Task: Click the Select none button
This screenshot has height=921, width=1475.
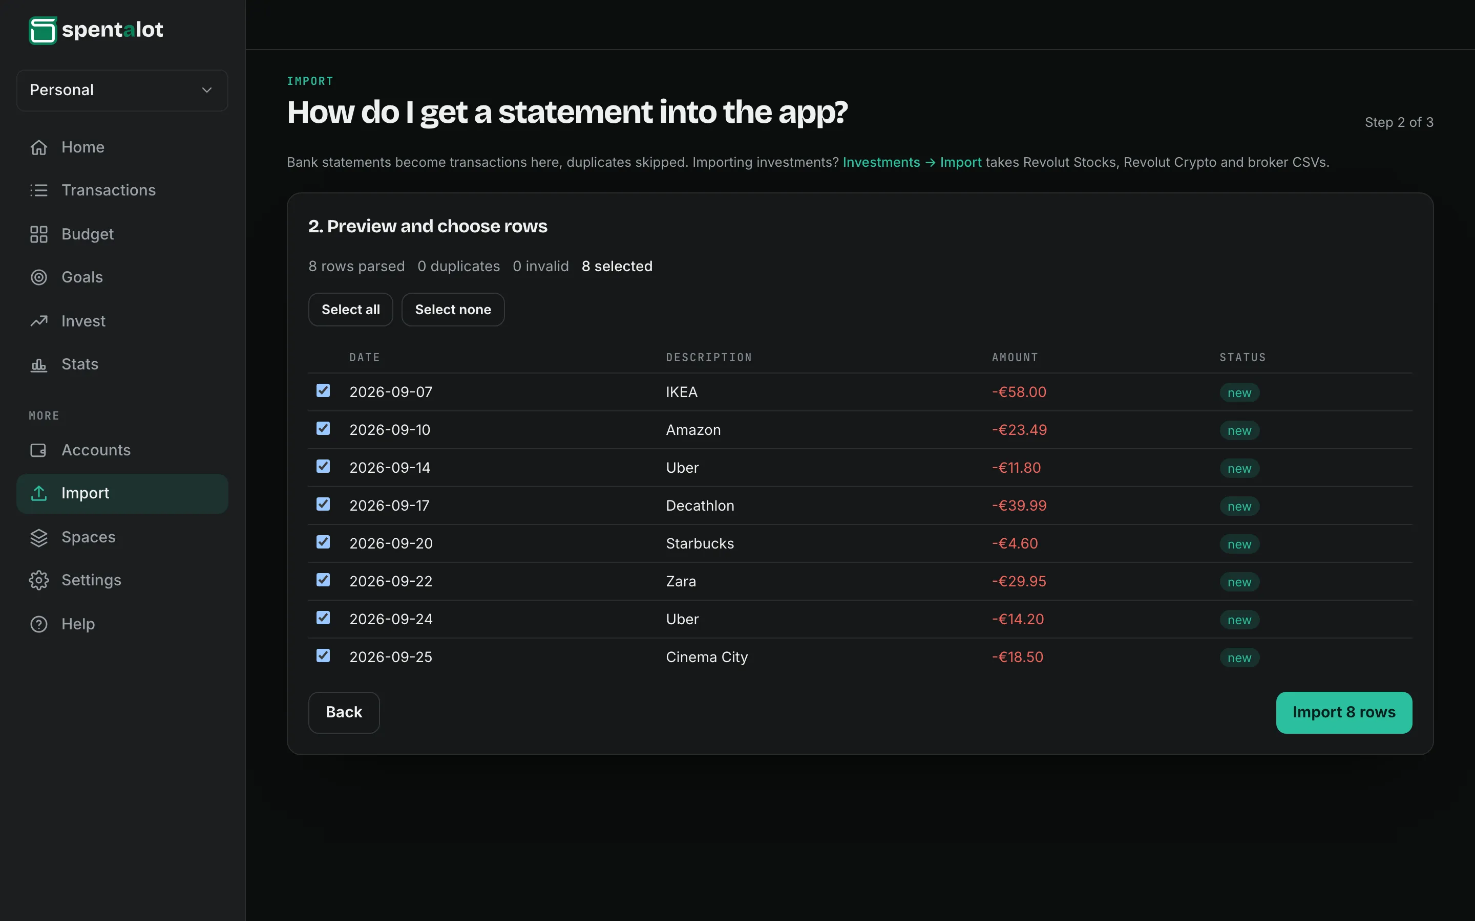Action: (x=453, y=310)
